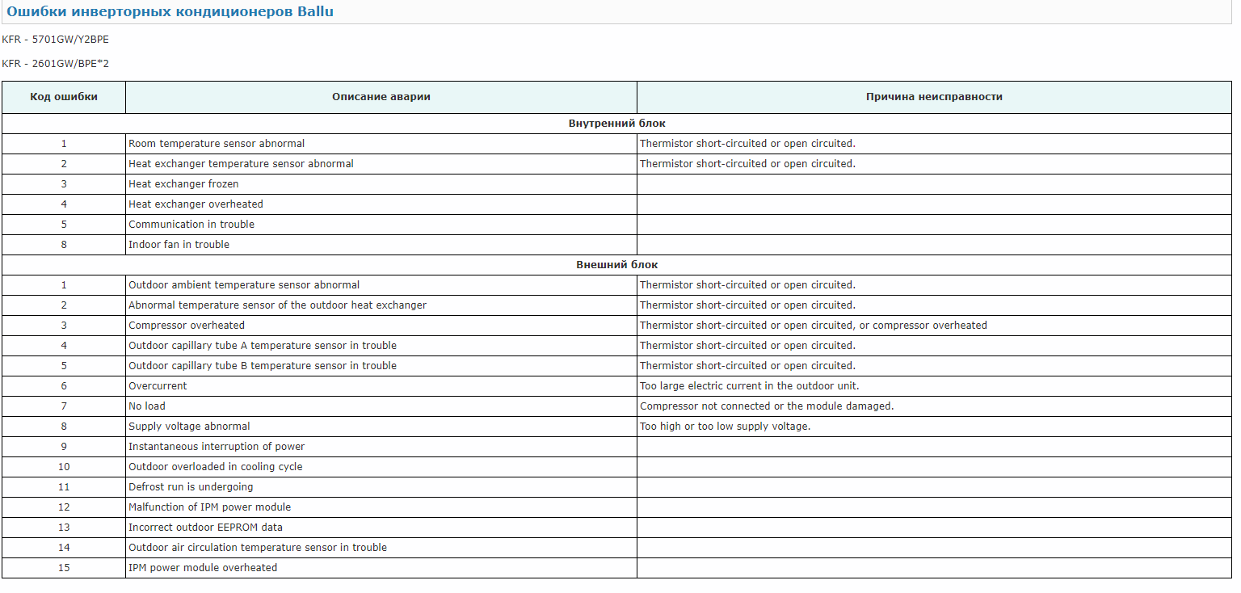The width and height of the screenshot is (1241, 593).
Task: Click the 'Причина неисправности' column header
Action: [933, 97]
